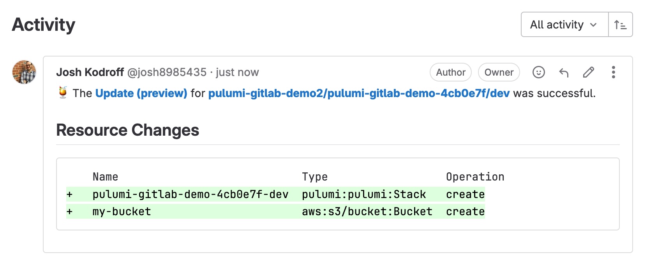Open Josh Kodroff's avatar picture
The height and width of the screenshot is (262, 649).
(24, 72)
